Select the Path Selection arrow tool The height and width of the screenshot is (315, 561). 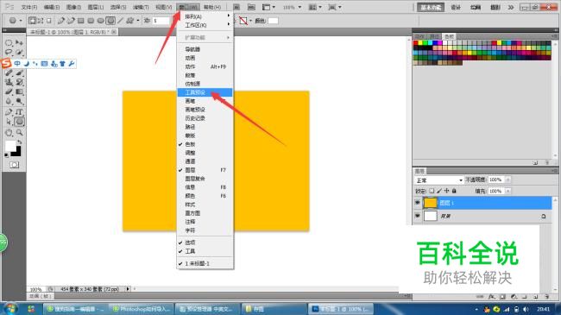[9, 122]
